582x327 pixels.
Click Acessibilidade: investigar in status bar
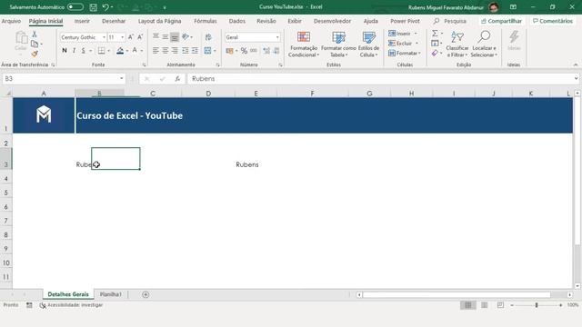point(72,305)
